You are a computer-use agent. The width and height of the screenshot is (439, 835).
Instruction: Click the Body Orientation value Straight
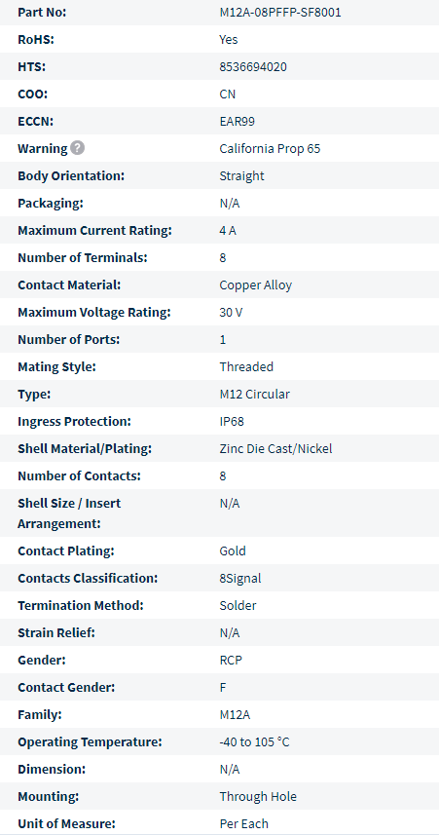[x=241, y=176]
